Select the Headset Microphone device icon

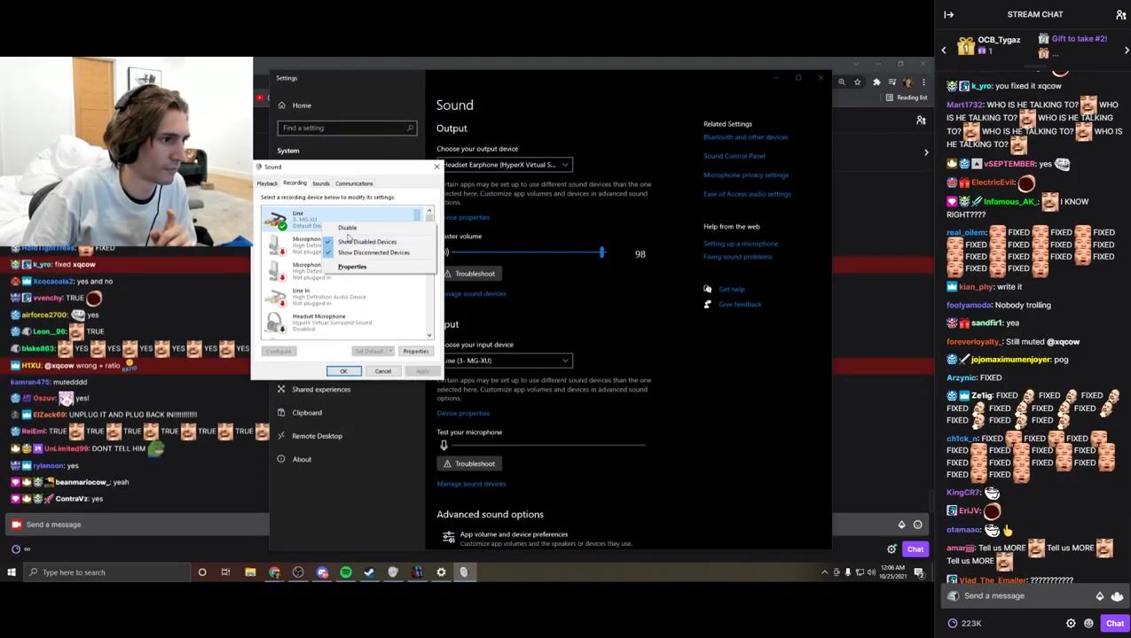pos(276,323)
